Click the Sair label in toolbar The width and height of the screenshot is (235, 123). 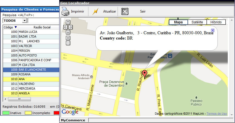pos(143,11)
